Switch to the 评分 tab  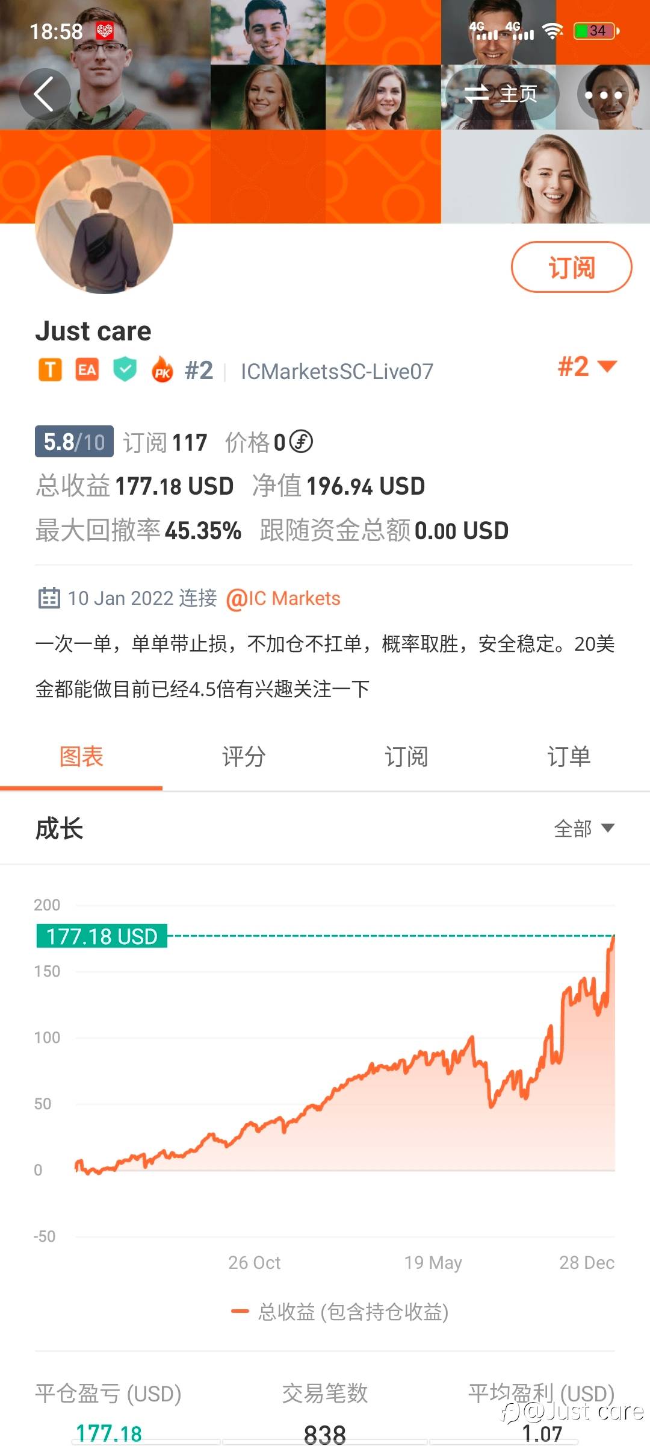(244, 757)
